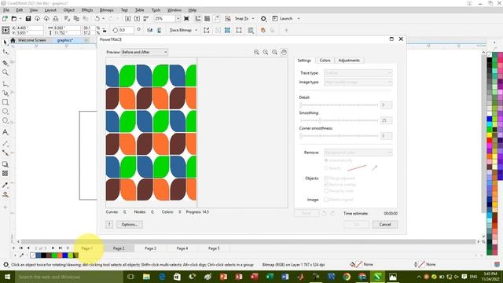Open the Effects menu
Screen dimensions: 503x283
(87, 10)
